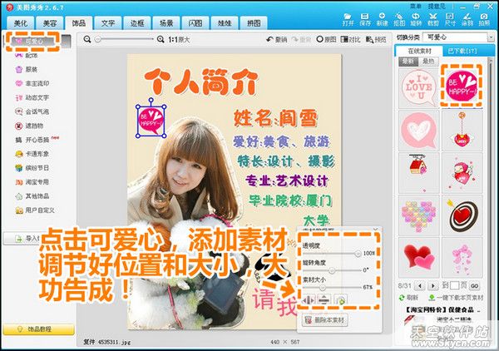Adjust the 旋转角度 rotation slider
The height and width of the screenshot is (351, 499).
click(331, 270)
